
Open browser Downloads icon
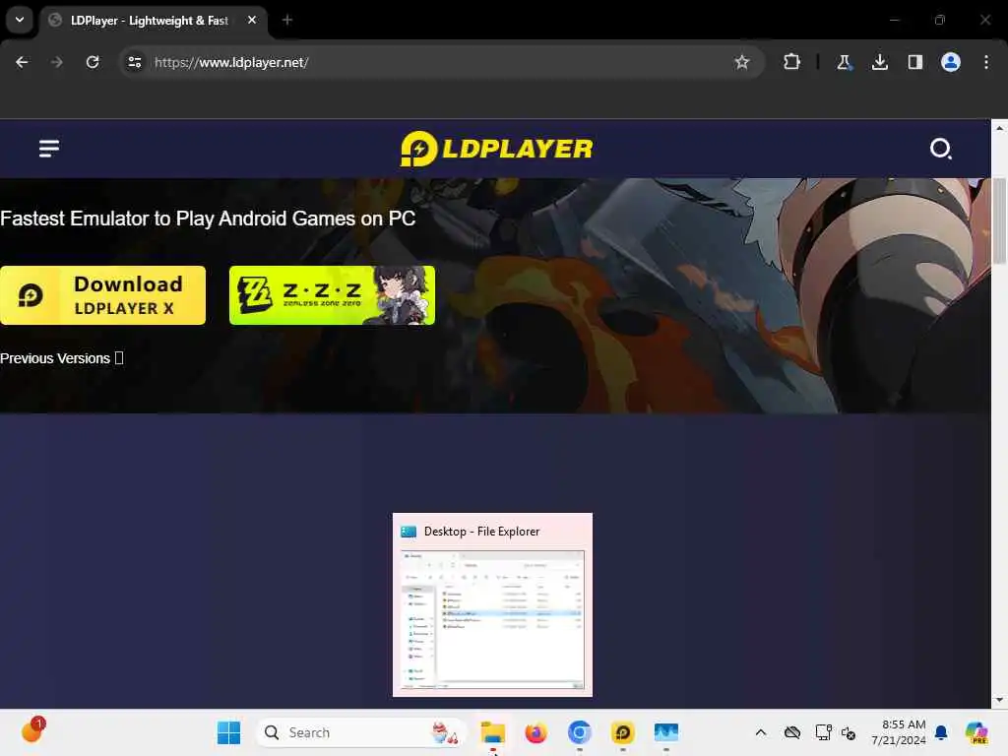click(x=880, y=62)
